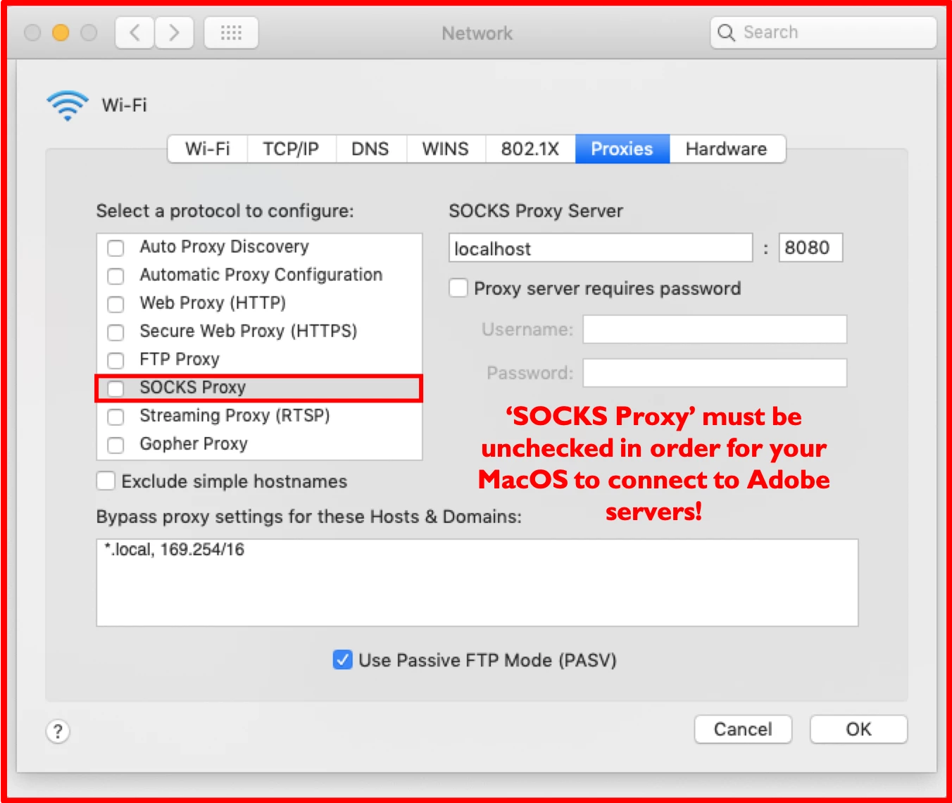Screen dimensions: 952x803
Task: Uncheck Use Passive FTP Mode (PASV)
Action: (343, 660)
